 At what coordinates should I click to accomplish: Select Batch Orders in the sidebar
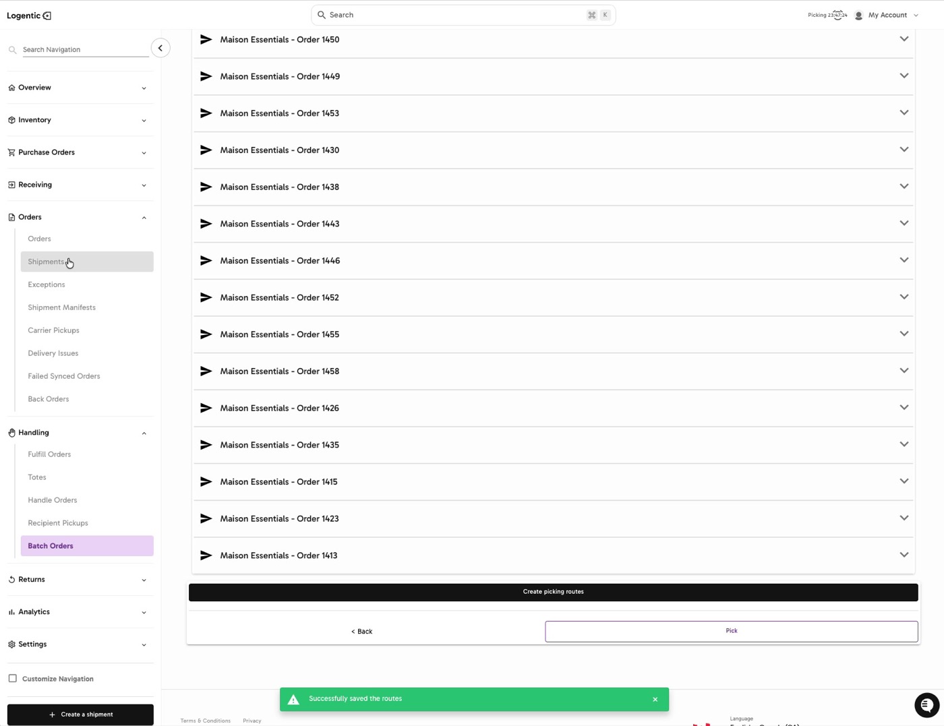pos(87,546)
